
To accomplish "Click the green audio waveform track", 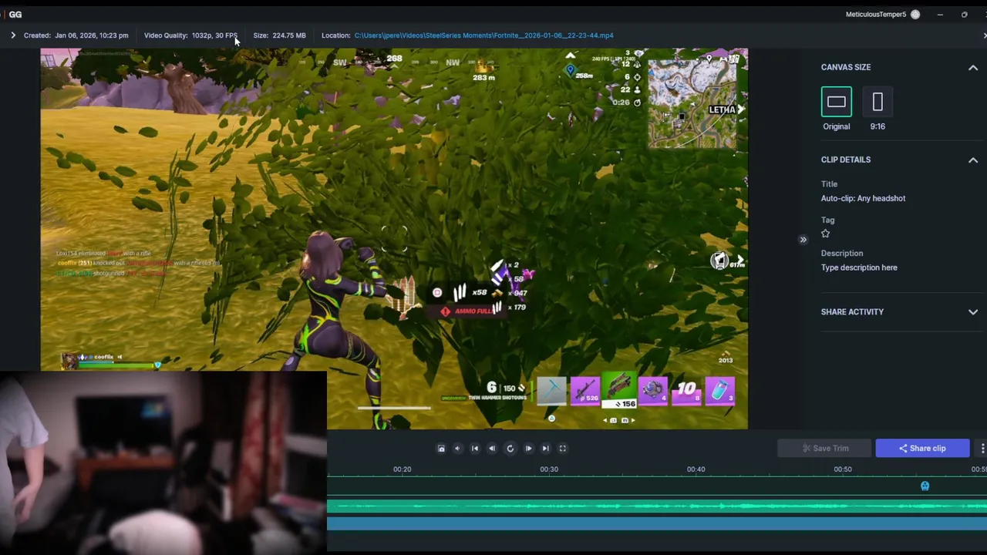I will click(657, 506).
